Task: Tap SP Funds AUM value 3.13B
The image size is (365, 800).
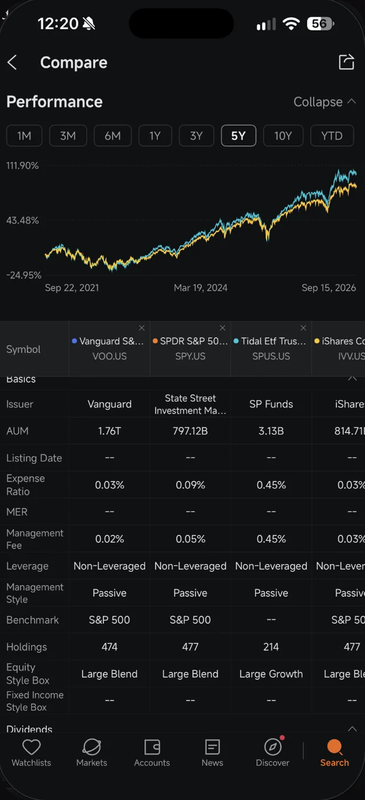Action: coord(271,431)
